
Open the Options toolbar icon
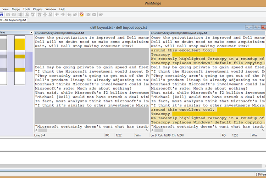(82, 15)
